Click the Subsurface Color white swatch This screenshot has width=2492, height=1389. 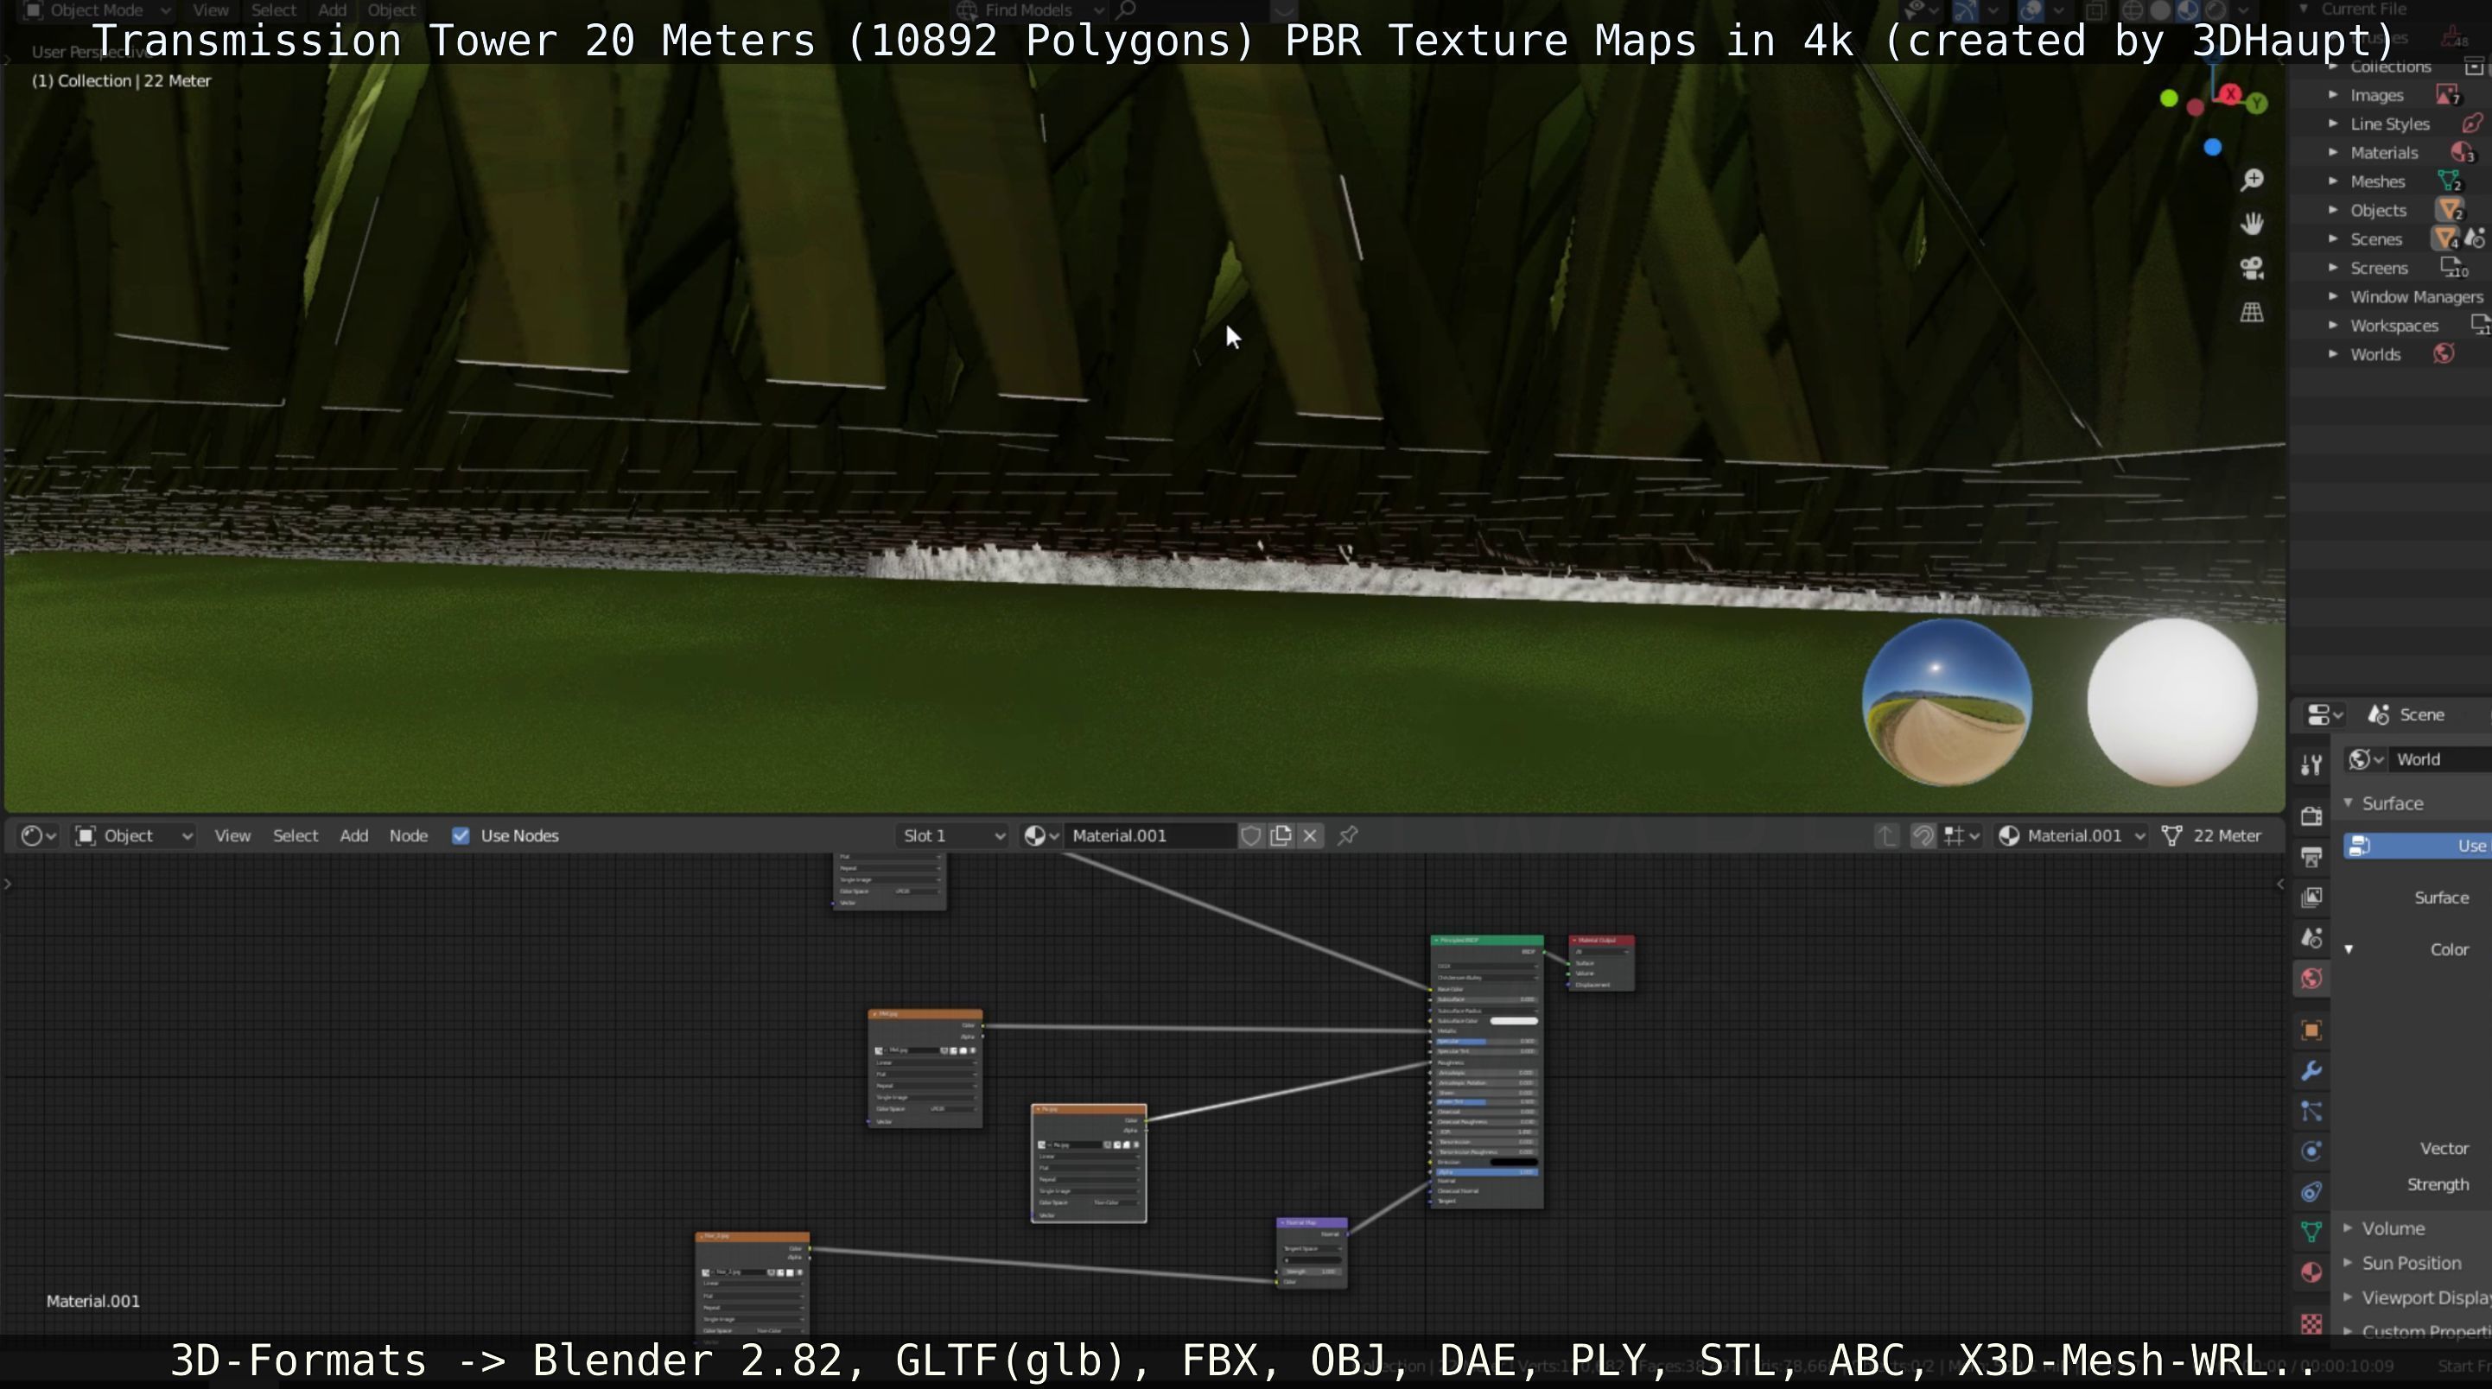pos(1513,1020)
